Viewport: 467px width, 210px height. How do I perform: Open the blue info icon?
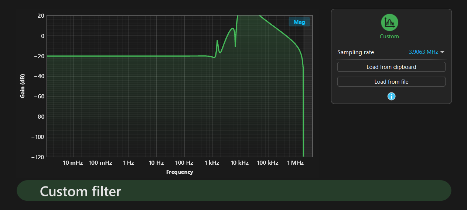coord(391,96)
